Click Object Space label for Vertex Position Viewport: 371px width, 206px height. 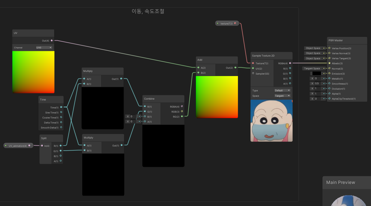click(313, 48)
